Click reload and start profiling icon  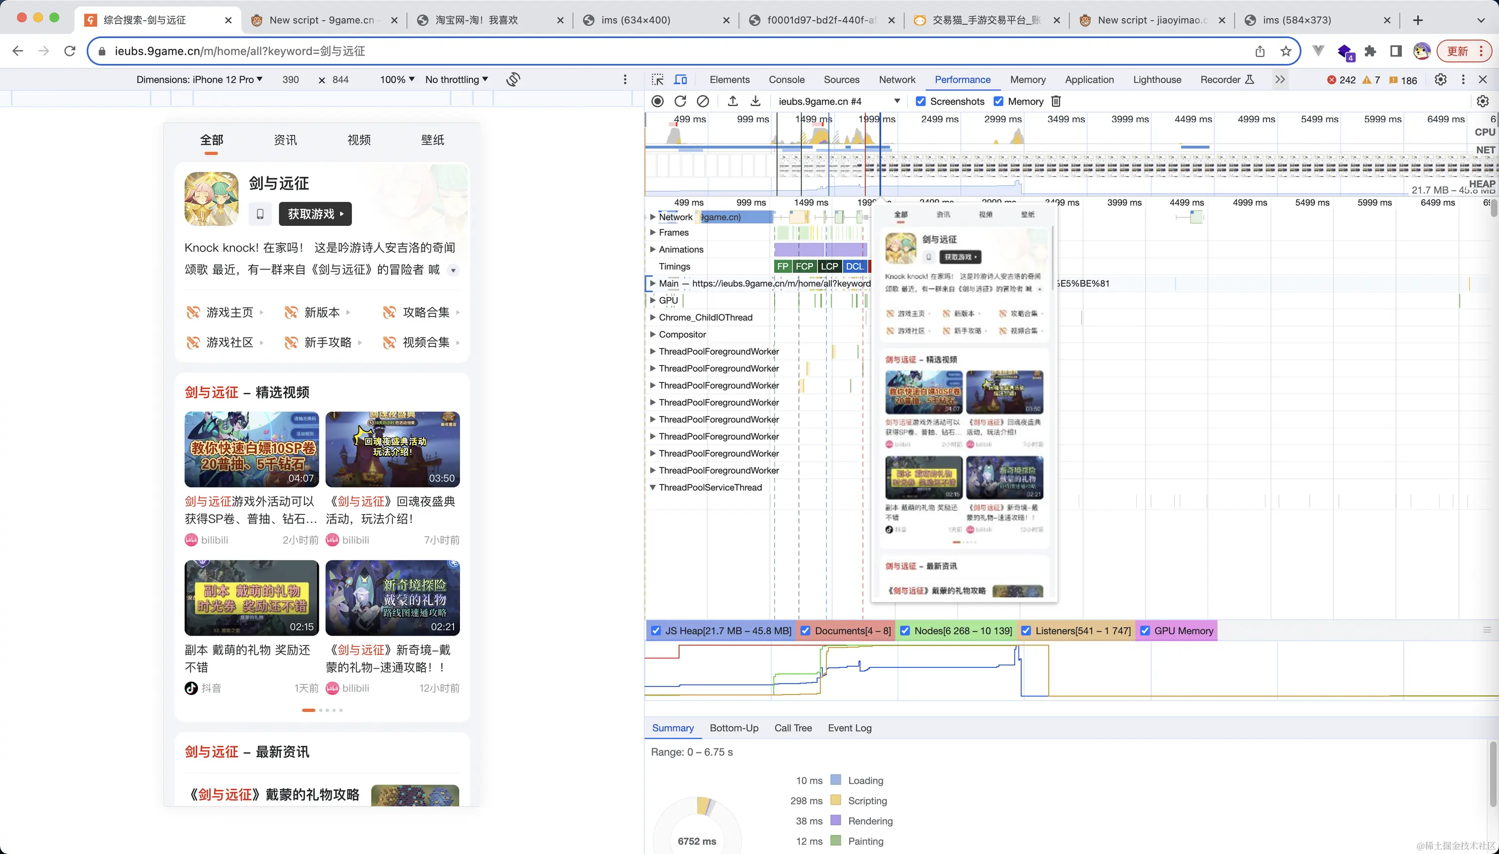(x=680, y=102)
